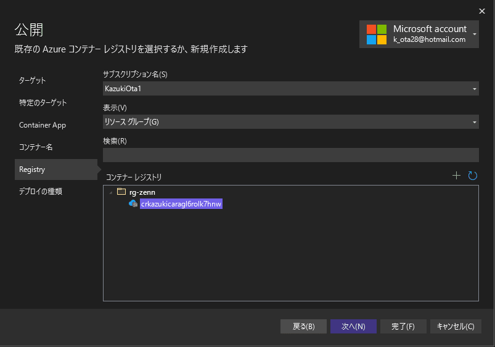This screenshot has width=495, height=347.
Task: Go to the Container App step
Action: (43, 125)
